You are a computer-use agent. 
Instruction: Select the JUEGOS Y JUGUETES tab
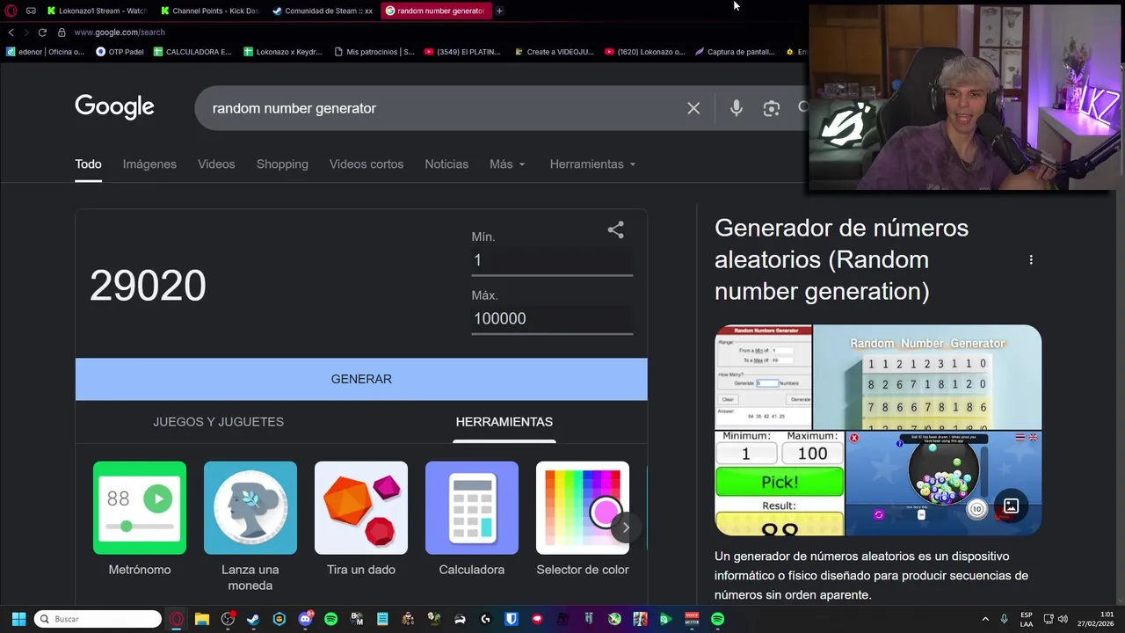click(218, 422)
